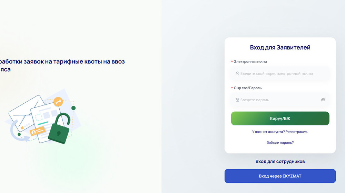The height and width of the screenshot is (193, 345).
Task: Follow the Забыли пароль? link
Action: pyautogui.click(x=280, y=143)
